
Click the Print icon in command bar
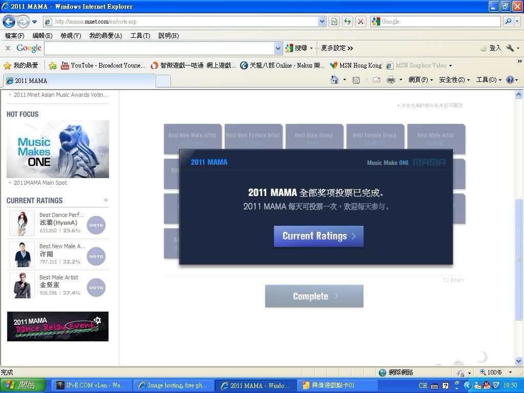[x=391, y=80]
